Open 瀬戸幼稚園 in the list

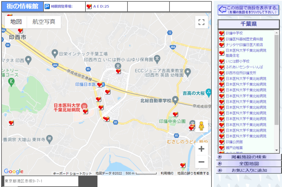(234, 148)
